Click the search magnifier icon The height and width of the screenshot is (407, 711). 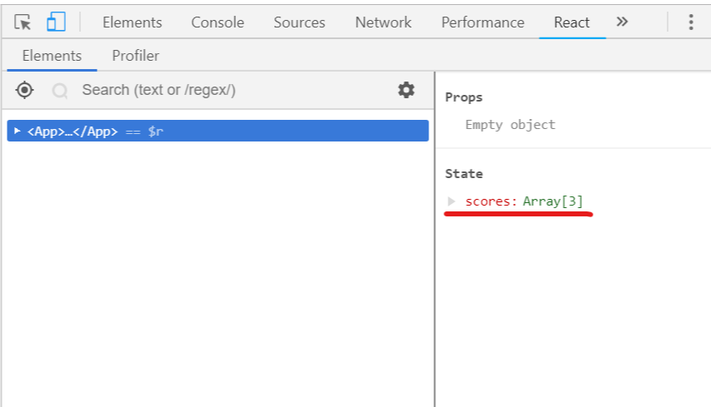(x=59, y=91)
